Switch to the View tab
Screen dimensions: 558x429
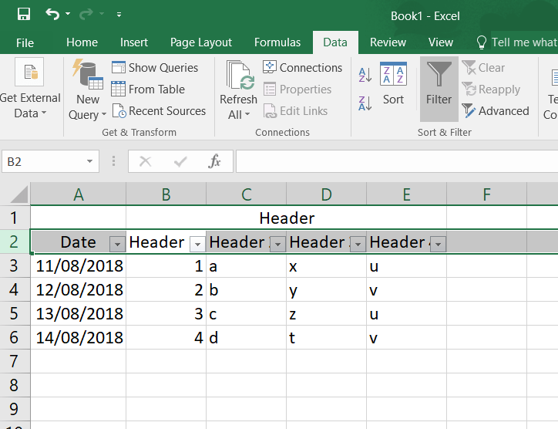[x=441, y=42]
